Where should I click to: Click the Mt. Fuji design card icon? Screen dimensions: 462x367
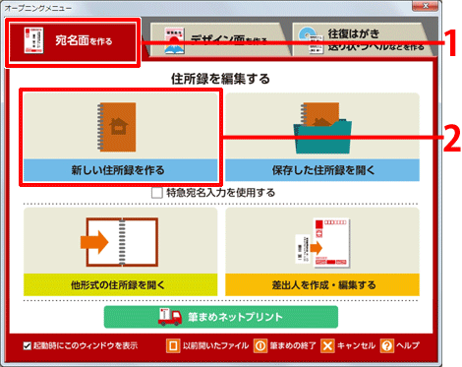click(x=175, y=41)
